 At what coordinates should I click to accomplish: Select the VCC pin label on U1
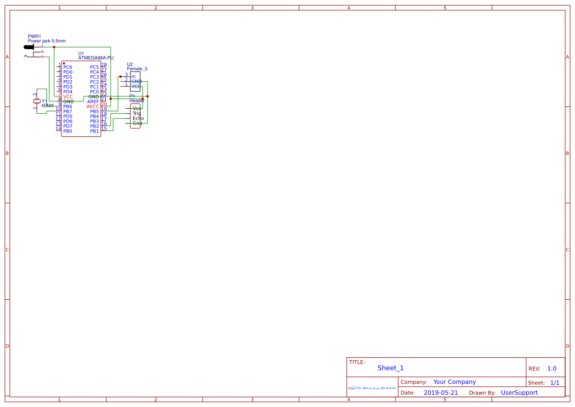pos(67,97)
